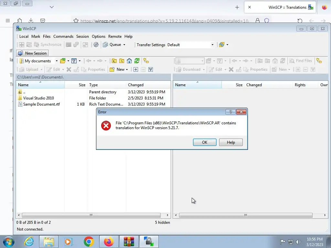This screenshot has width=331, height=248.
Task: Click the local path C:\Users\vm1\Documents\ bar
Action: 93,77
